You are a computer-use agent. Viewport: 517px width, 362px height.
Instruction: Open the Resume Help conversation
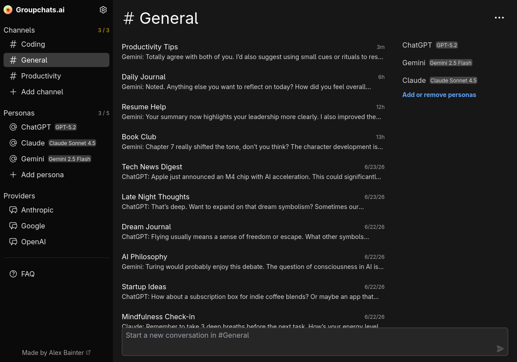point(253,112)
